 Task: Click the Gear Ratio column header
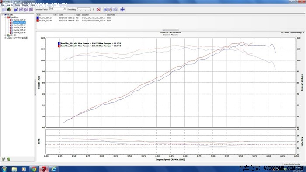pyautogui.click(x=111, y=15)
